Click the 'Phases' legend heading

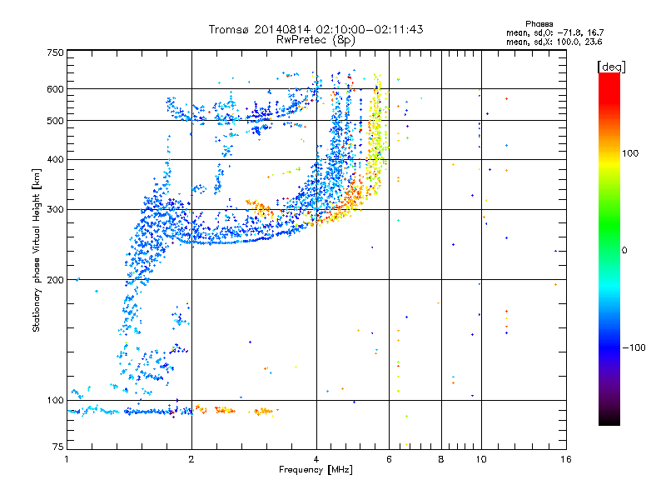point(539,24)
